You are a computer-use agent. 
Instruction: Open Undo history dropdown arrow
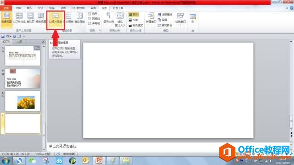11,37
